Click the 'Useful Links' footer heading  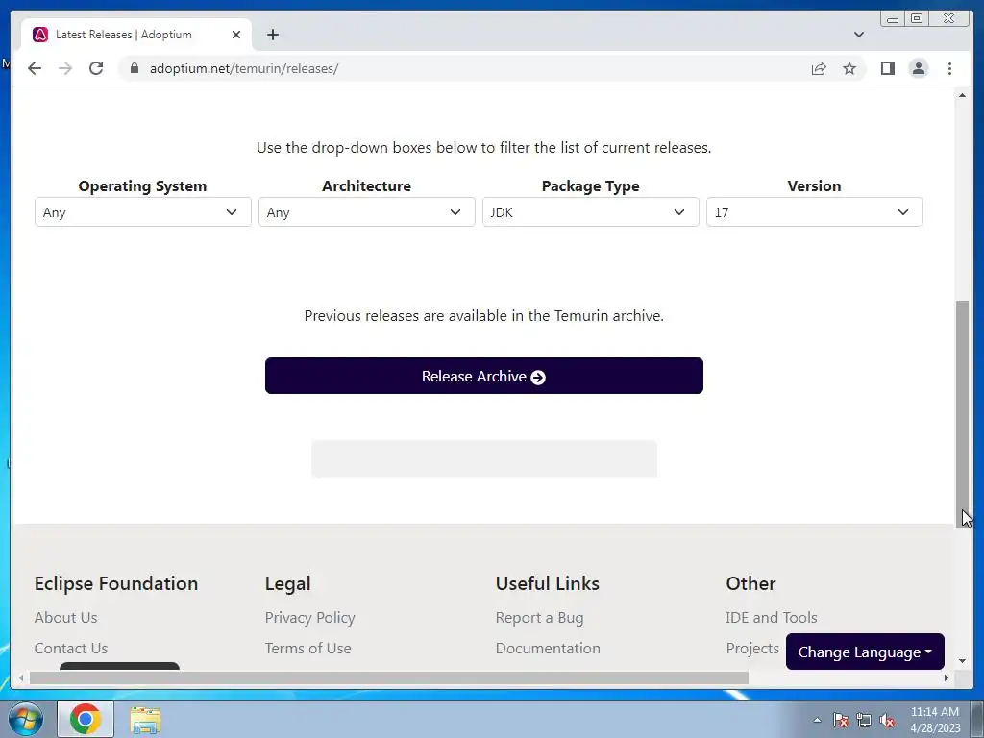click(x=547, y=583)
